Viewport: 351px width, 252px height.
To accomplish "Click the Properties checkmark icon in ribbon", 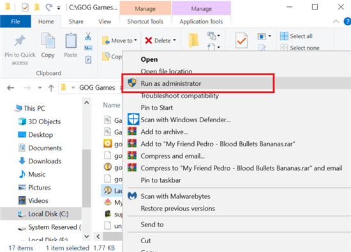I will [241, 40].
